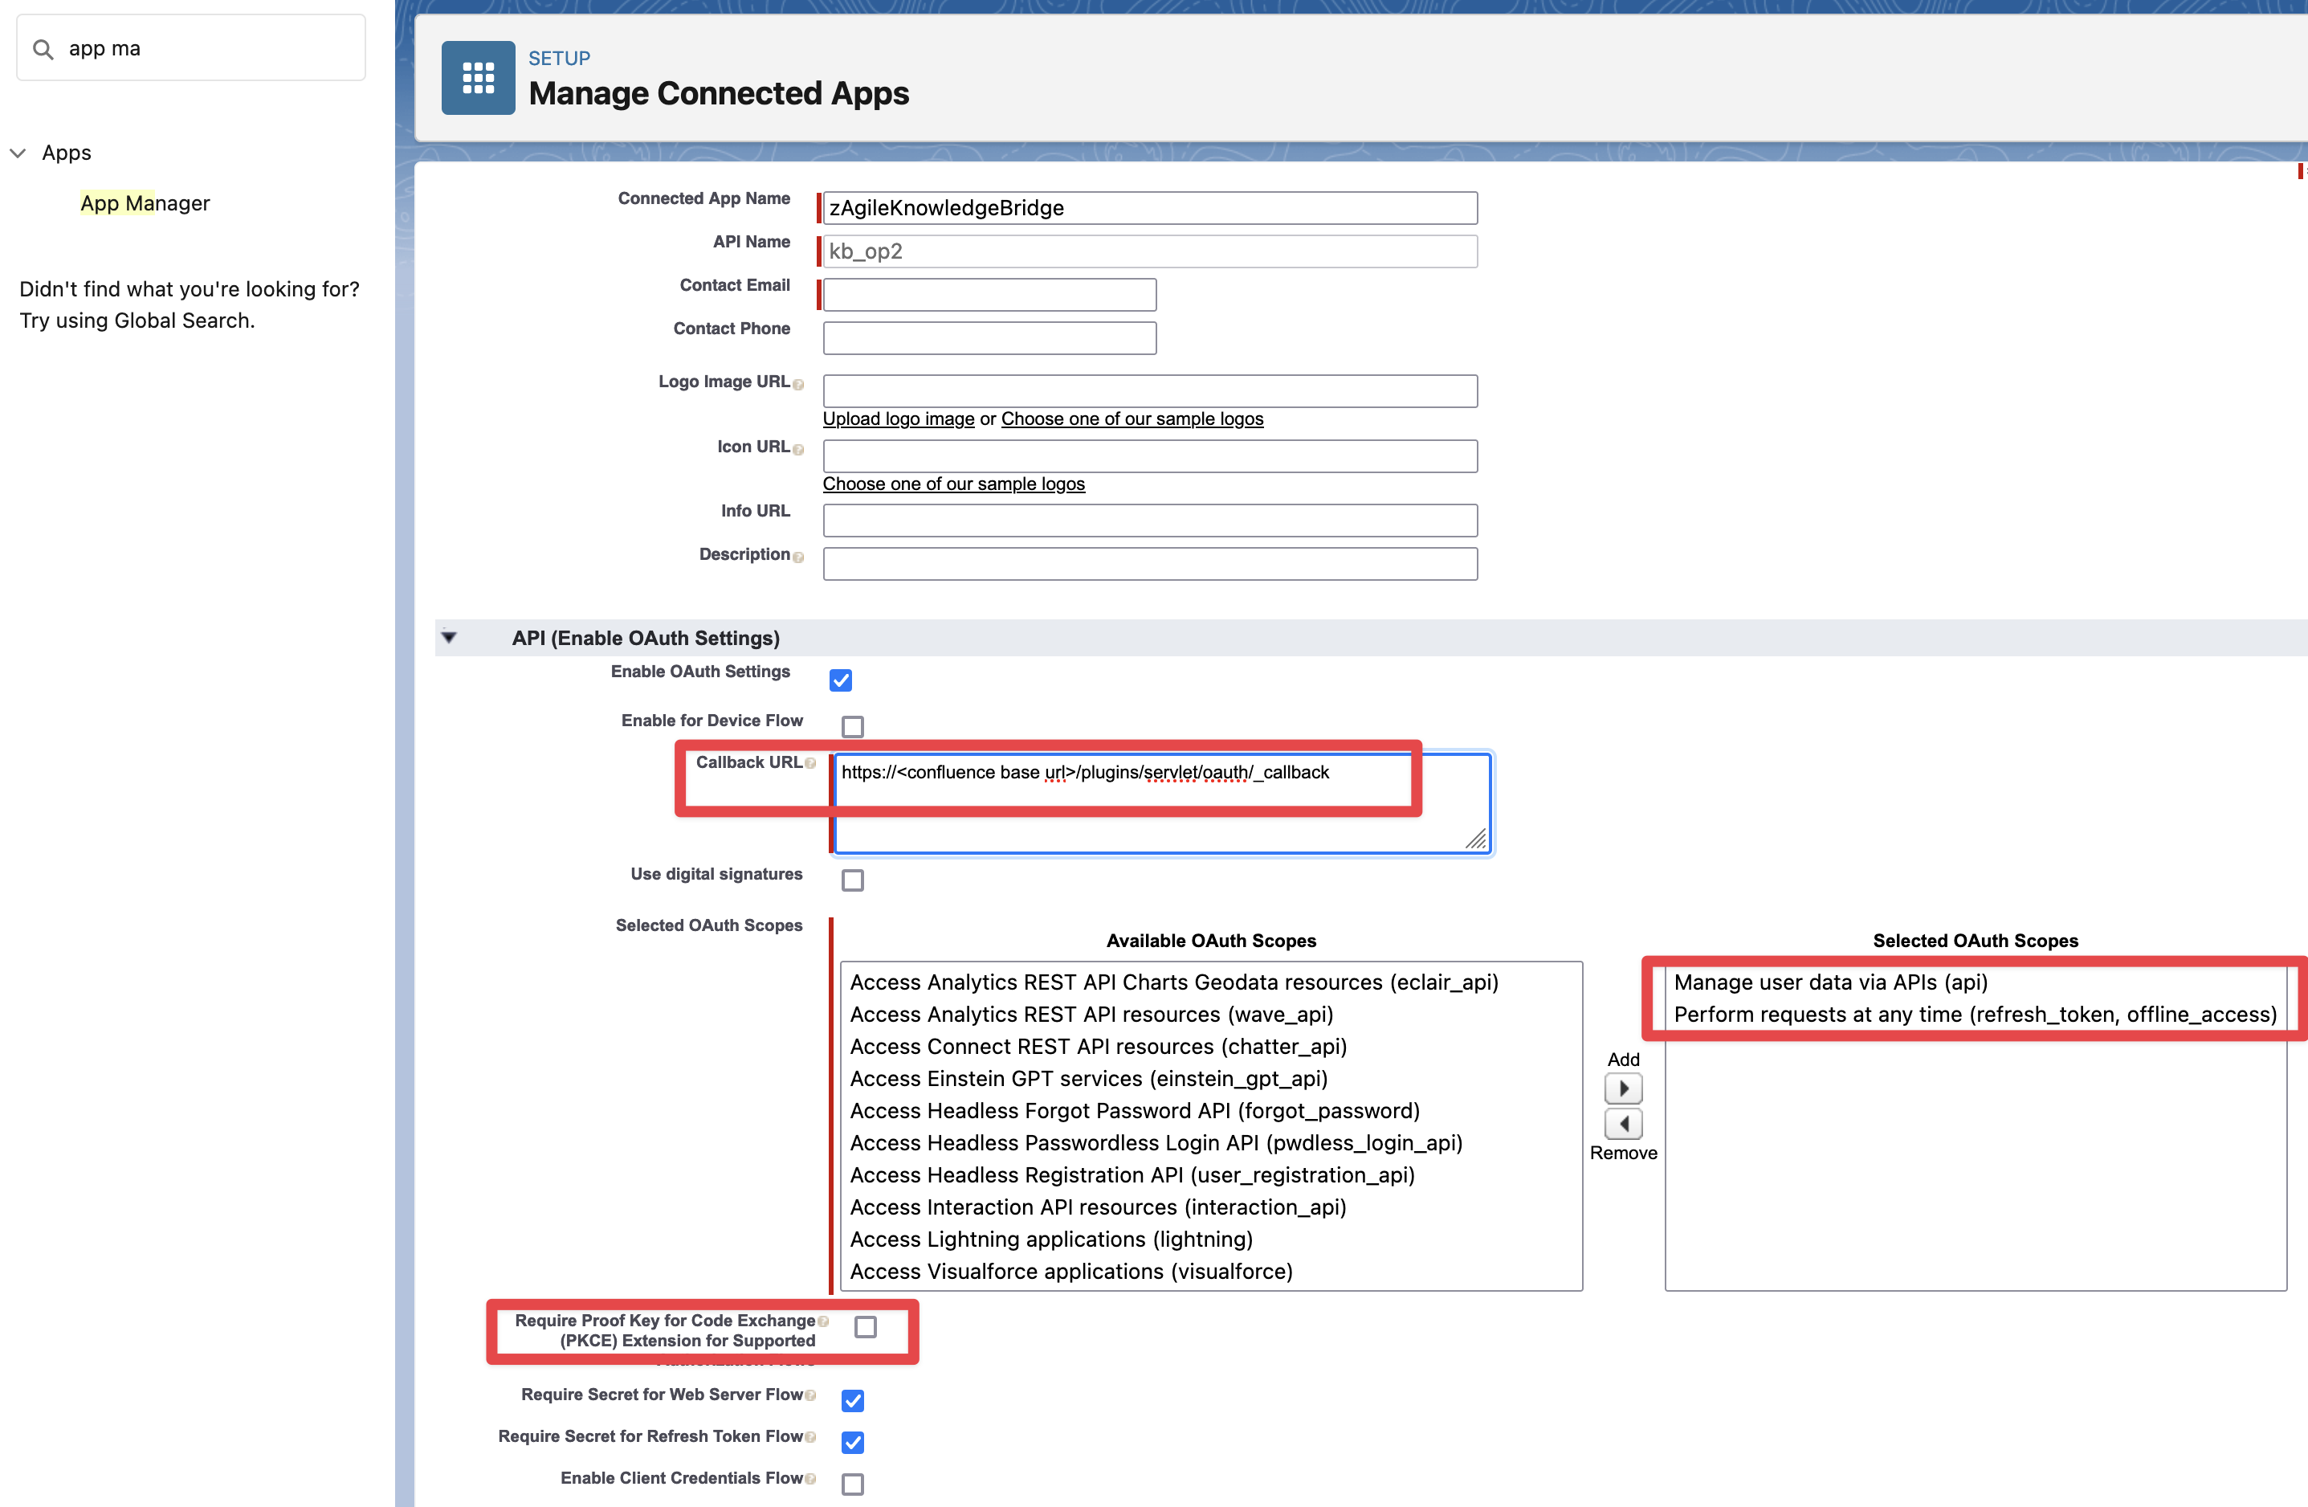Collapse API (Enable OAuth Settings) section triangle

tap(449, 637)
